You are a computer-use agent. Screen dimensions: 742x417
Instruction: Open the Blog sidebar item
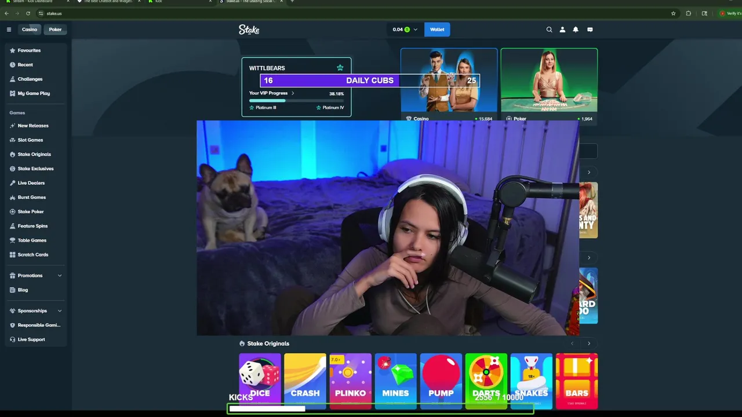click(36, 290)
